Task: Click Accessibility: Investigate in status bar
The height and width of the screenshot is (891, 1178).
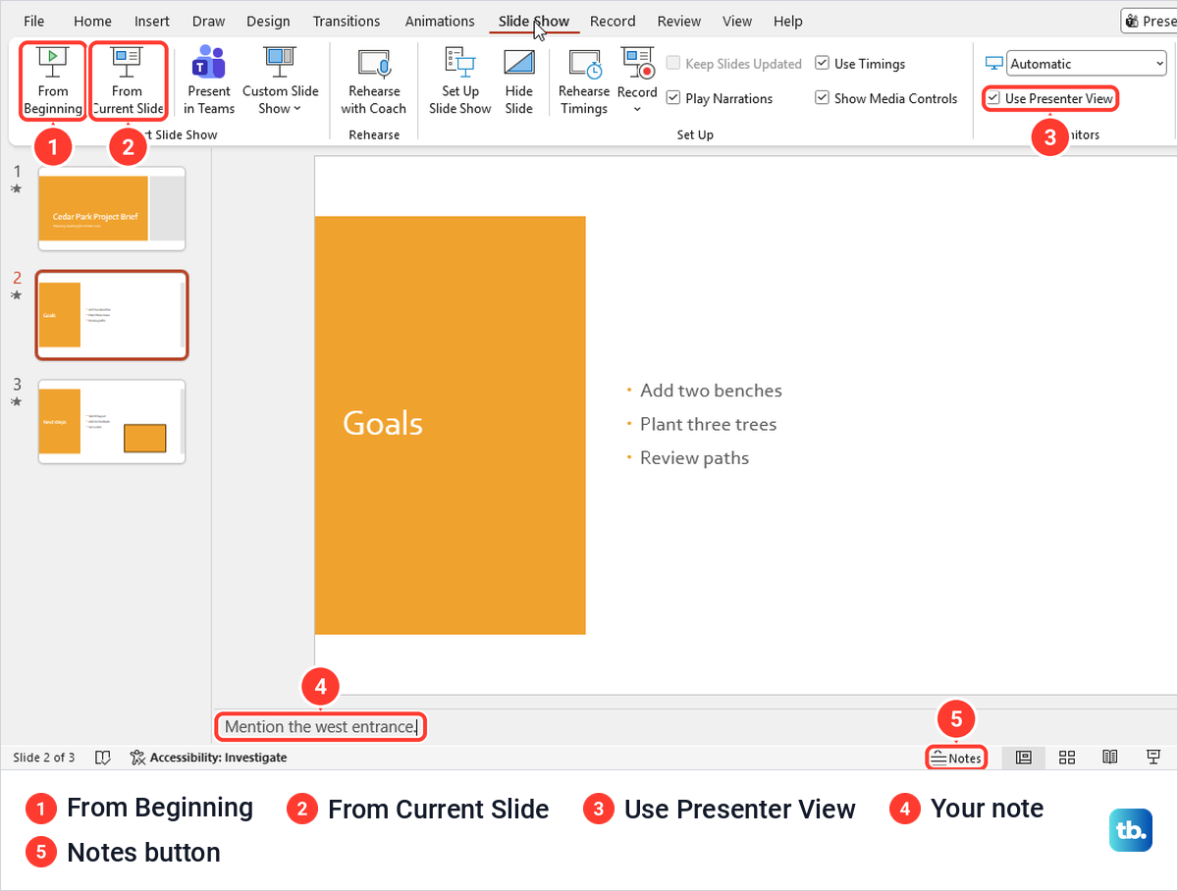Action: (x=208, y=758)
